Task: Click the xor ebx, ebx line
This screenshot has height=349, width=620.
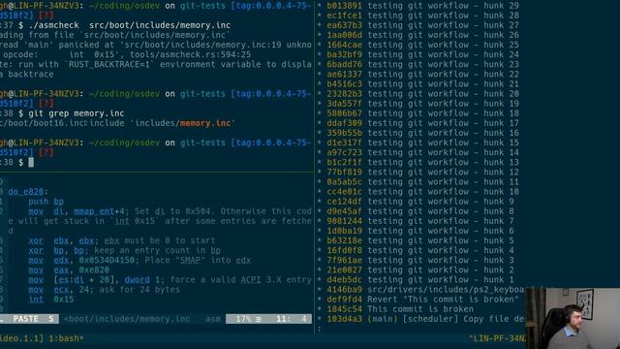Action: coord(121,240)
